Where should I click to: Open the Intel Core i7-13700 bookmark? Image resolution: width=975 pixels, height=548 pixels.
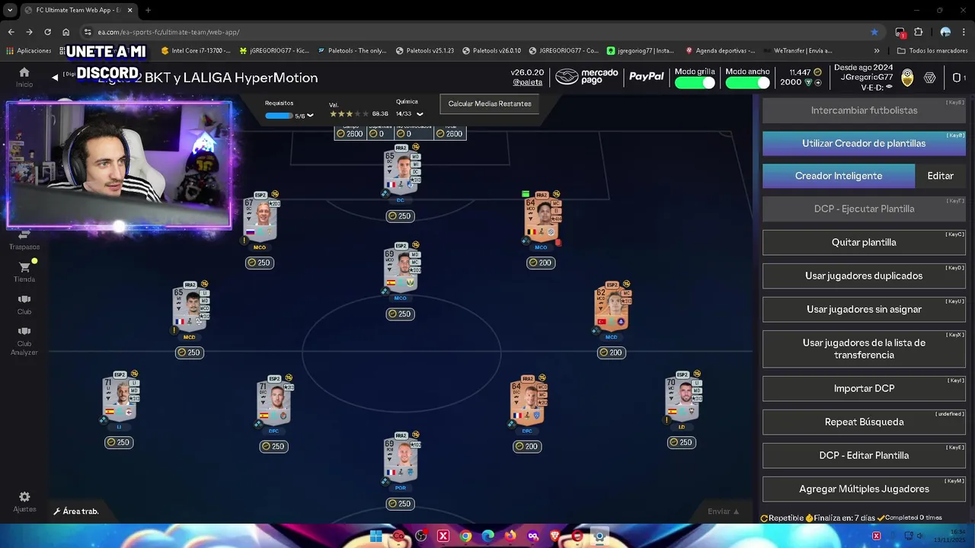(x=196, y=51)
